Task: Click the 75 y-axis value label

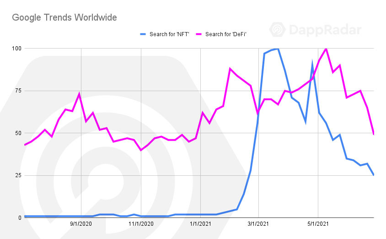Action: click(x=18, y=91)
